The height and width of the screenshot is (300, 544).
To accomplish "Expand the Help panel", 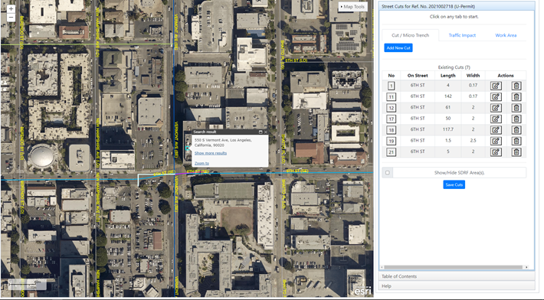I will click(x=457, y=285).
